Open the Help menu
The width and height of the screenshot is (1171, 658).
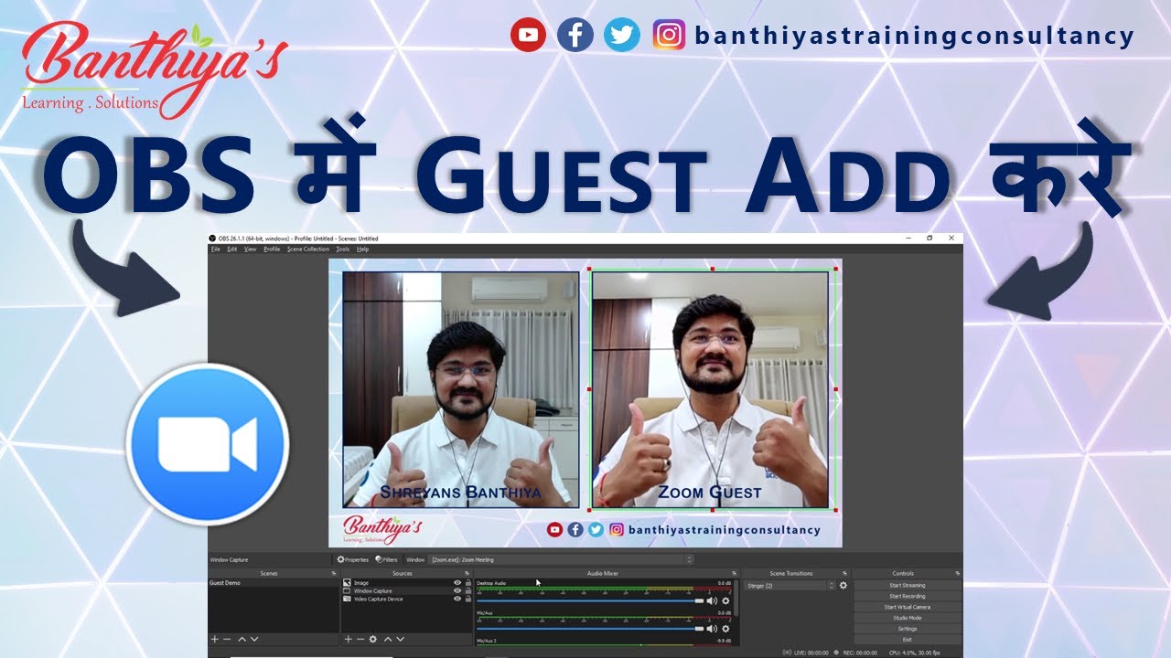point(363,249)
